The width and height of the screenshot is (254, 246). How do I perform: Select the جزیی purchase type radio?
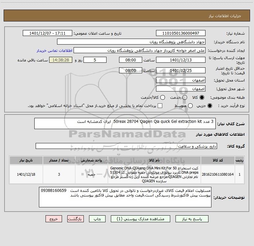tap(209, 106)
